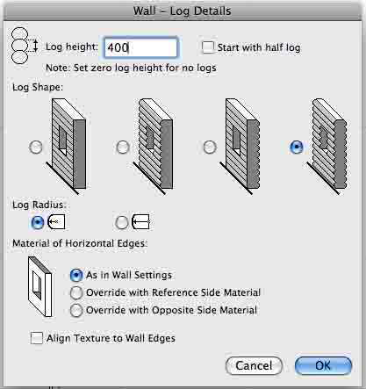Click the third log shape wall illustration
Screen dimensions: 366x389
240,146
